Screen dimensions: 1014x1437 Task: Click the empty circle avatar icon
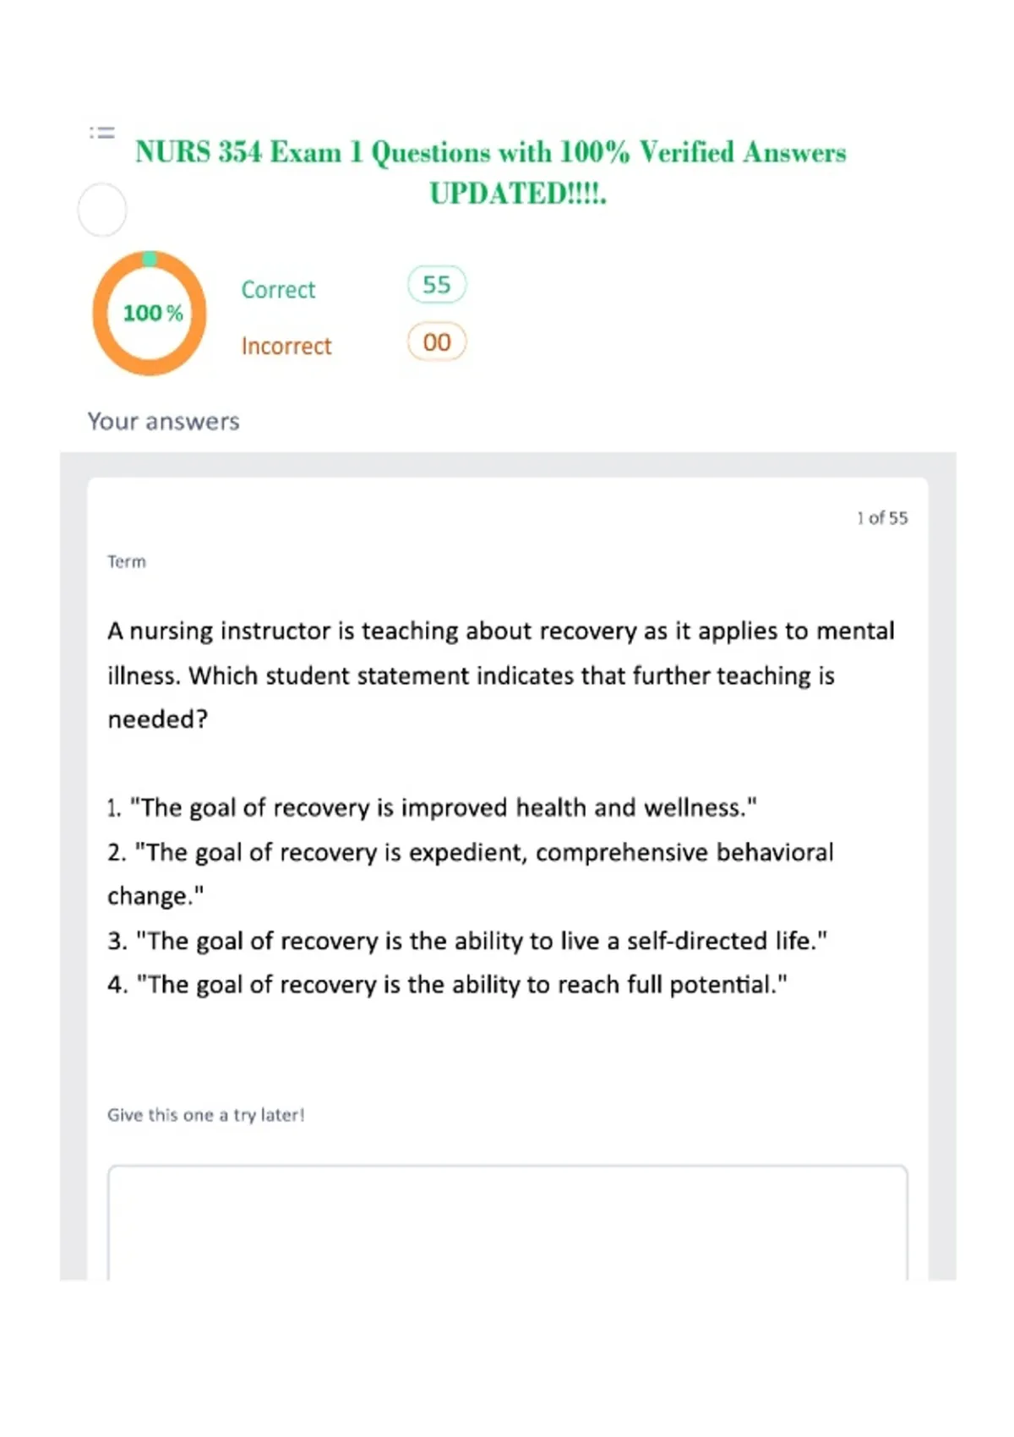pos(102,210)
